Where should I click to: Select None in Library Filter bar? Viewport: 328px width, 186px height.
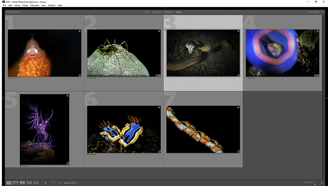[179, 12]
